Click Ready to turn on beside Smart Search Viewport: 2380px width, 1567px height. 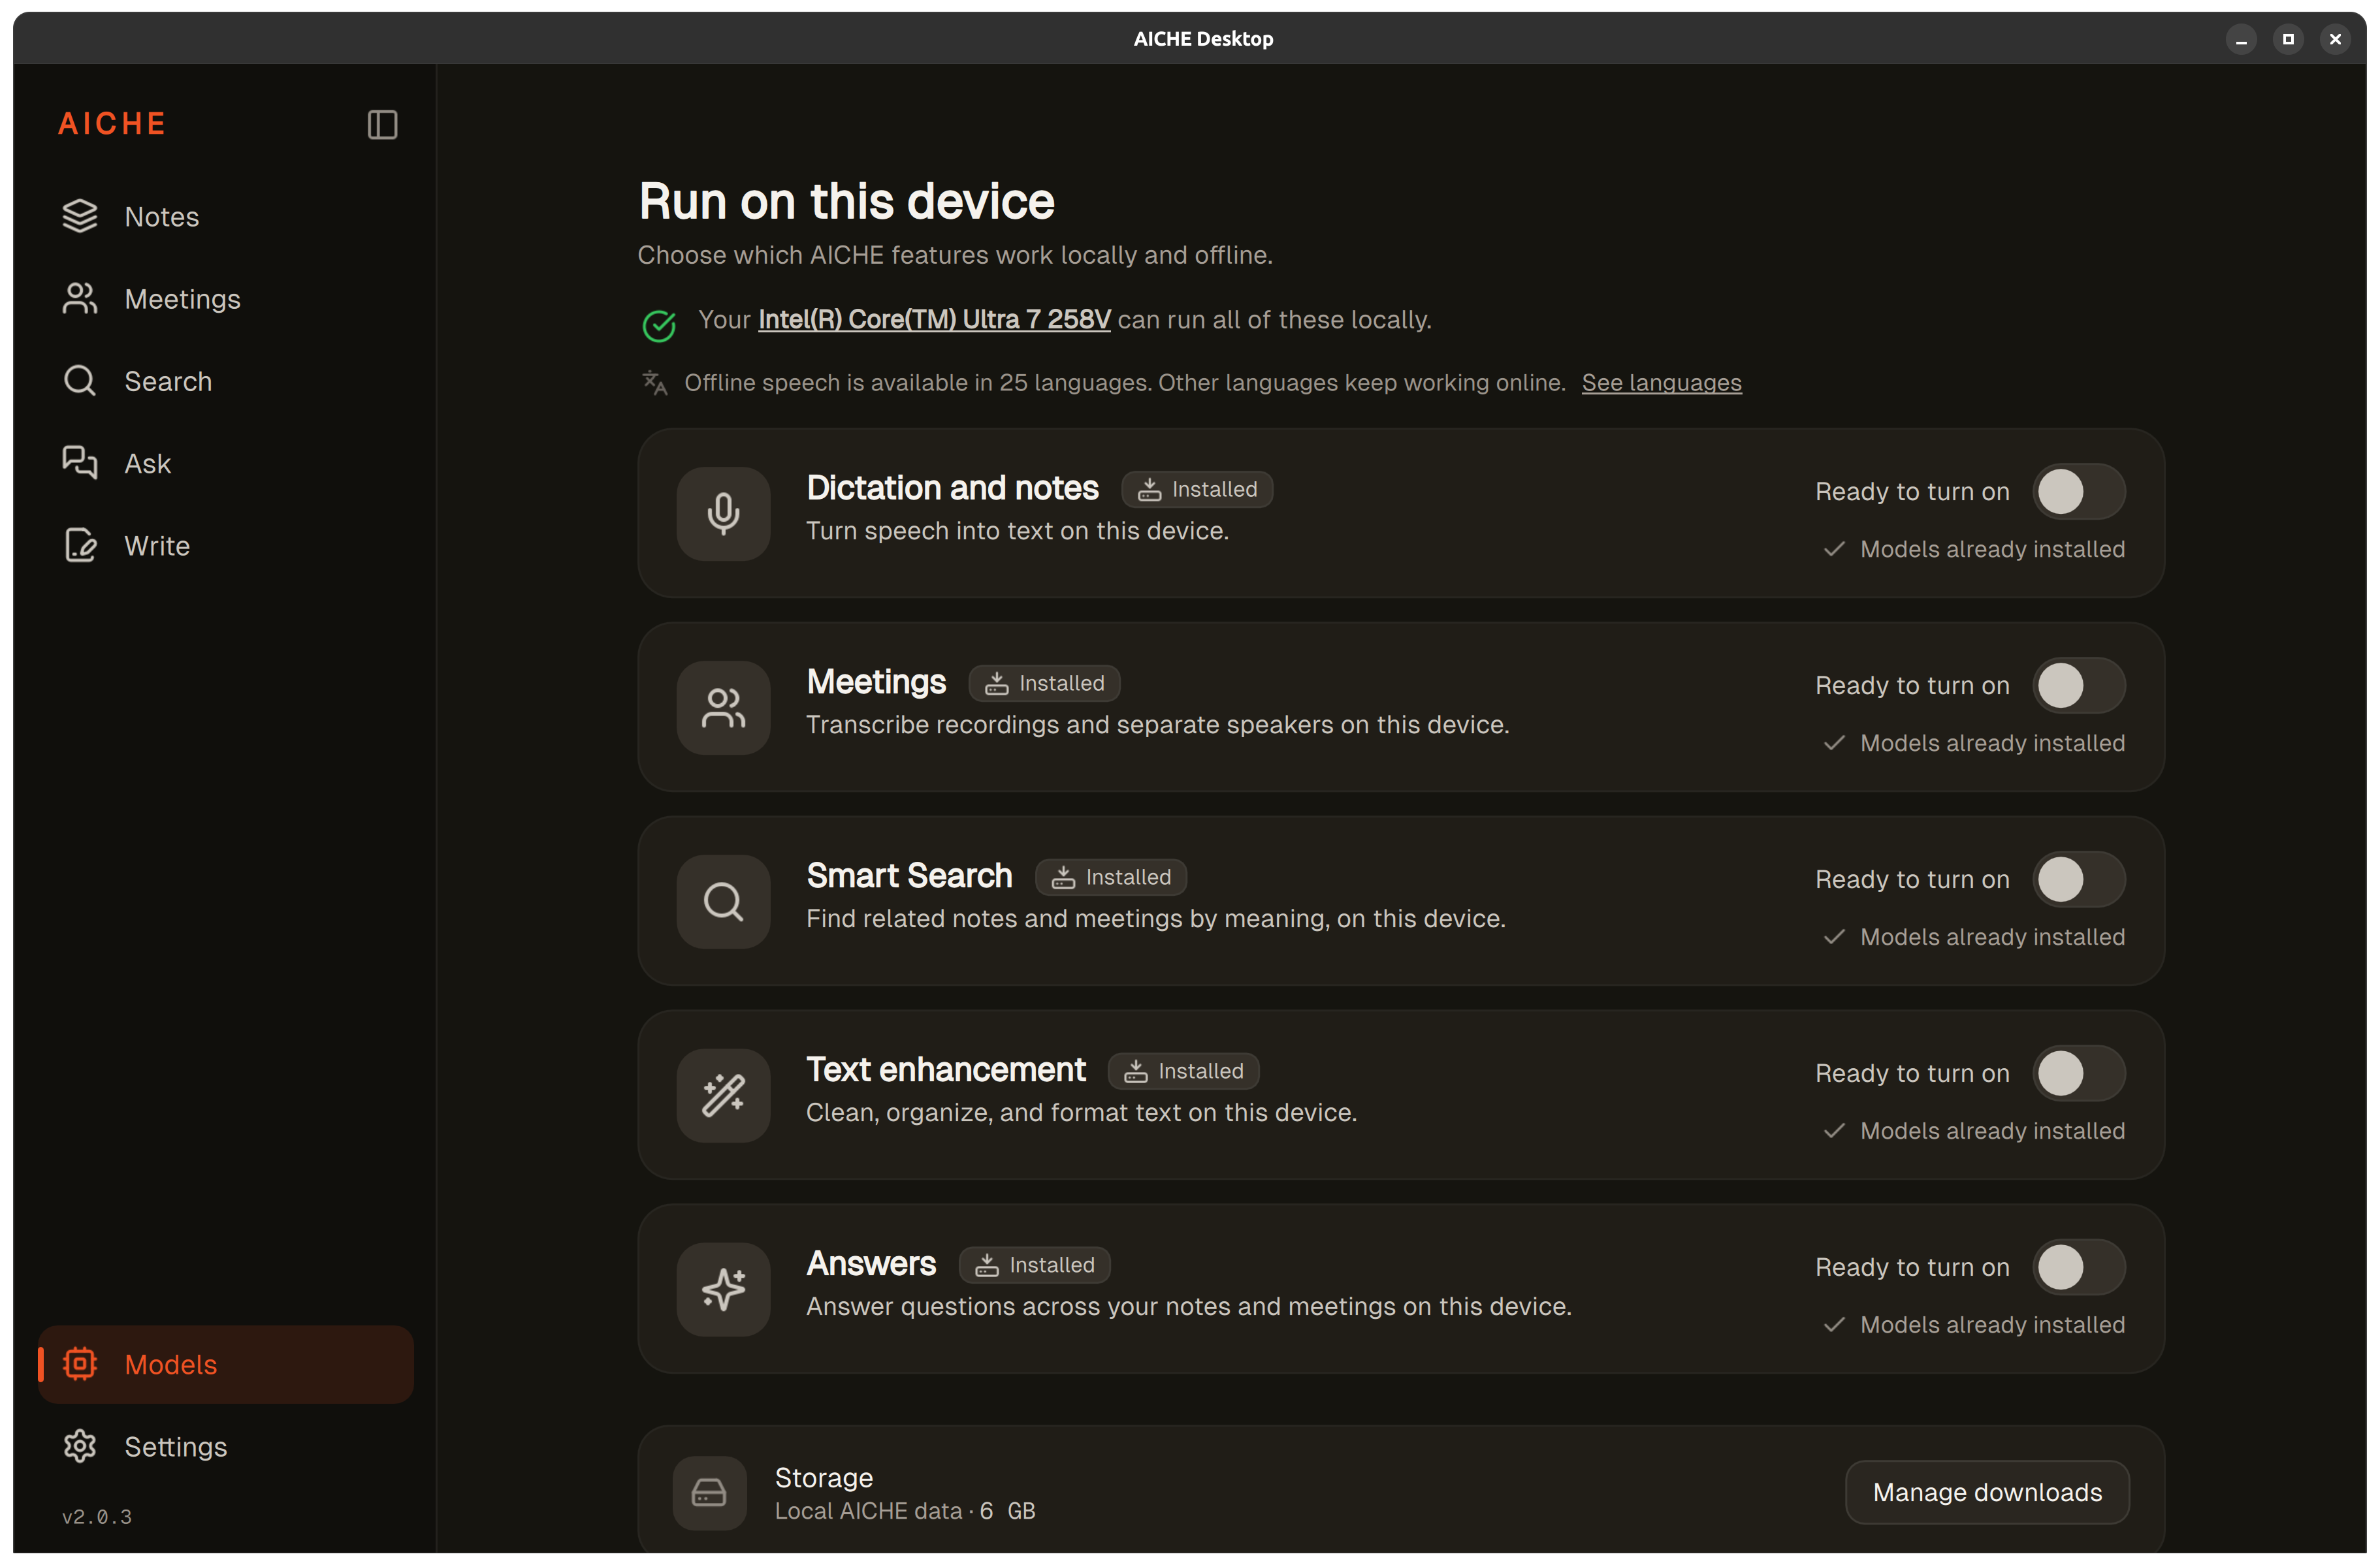coord(1912,879)
